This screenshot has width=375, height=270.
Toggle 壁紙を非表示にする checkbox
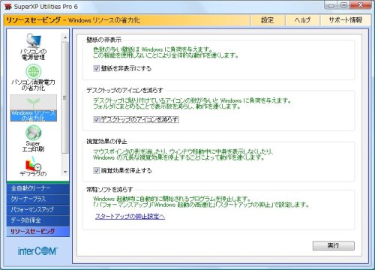click(96, 68)
